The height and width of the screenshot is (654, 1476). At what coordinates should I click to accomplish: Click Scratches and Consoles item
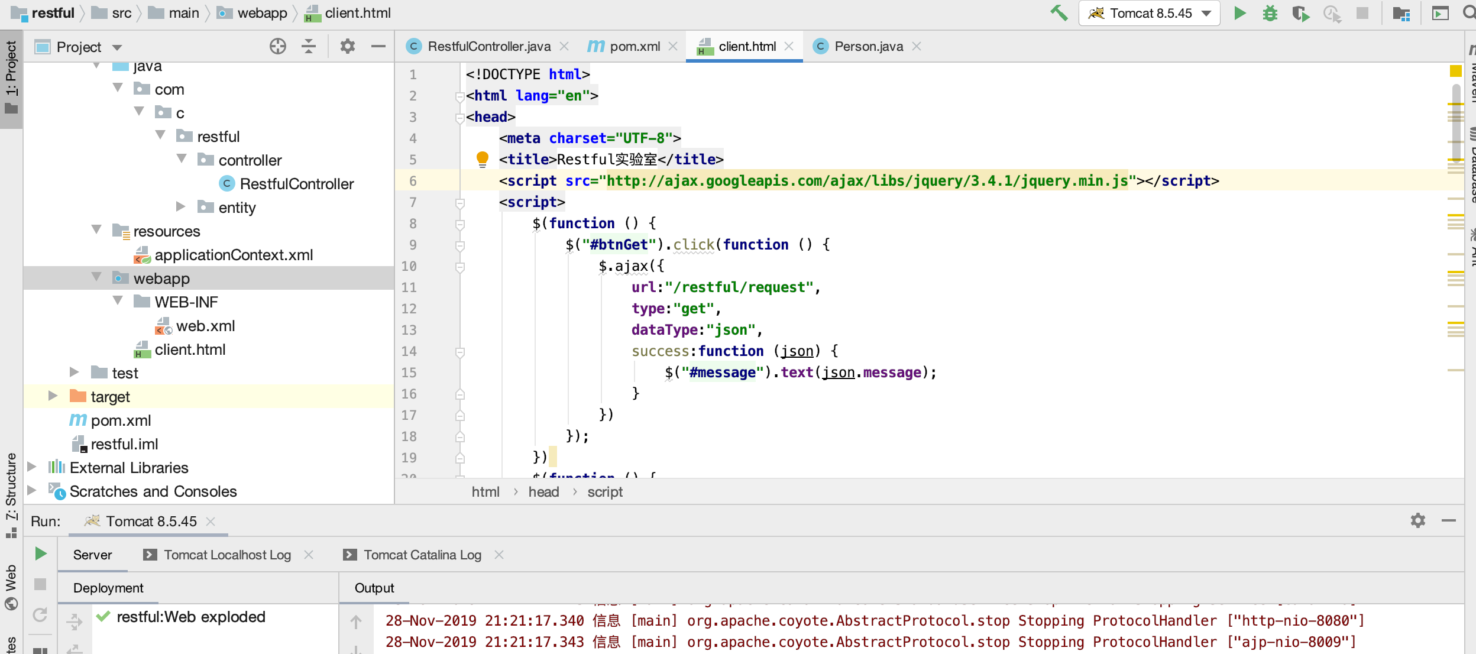point(143,491)
